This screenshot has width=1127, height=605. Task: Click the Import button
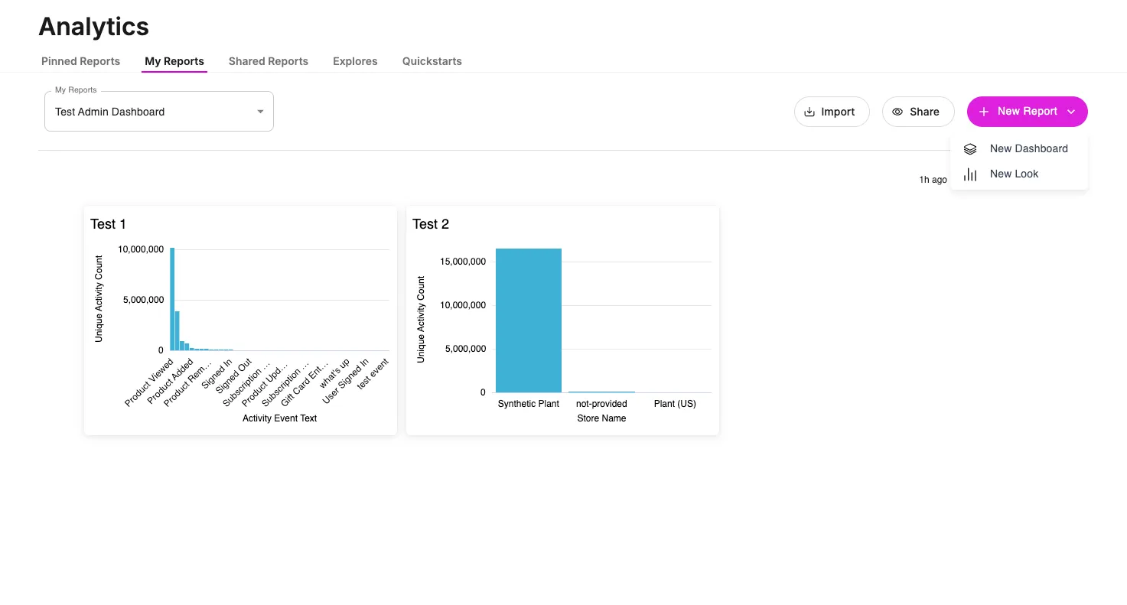click(x=832, y=112)
